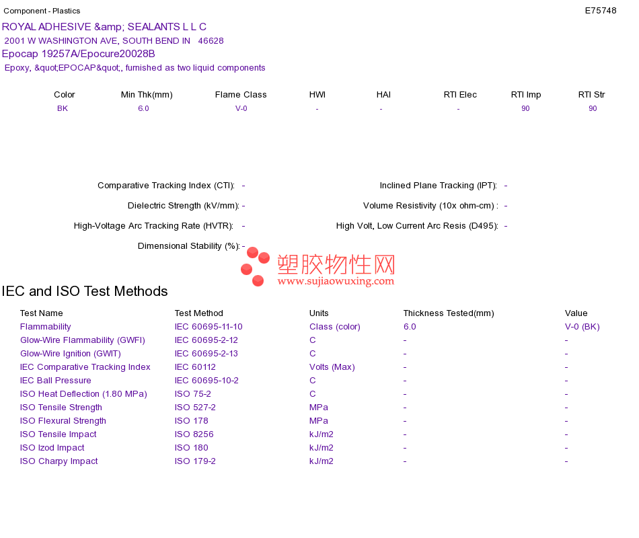Click Dimensional Stability (%) label
Screen dimensions: 639x538
189,245
